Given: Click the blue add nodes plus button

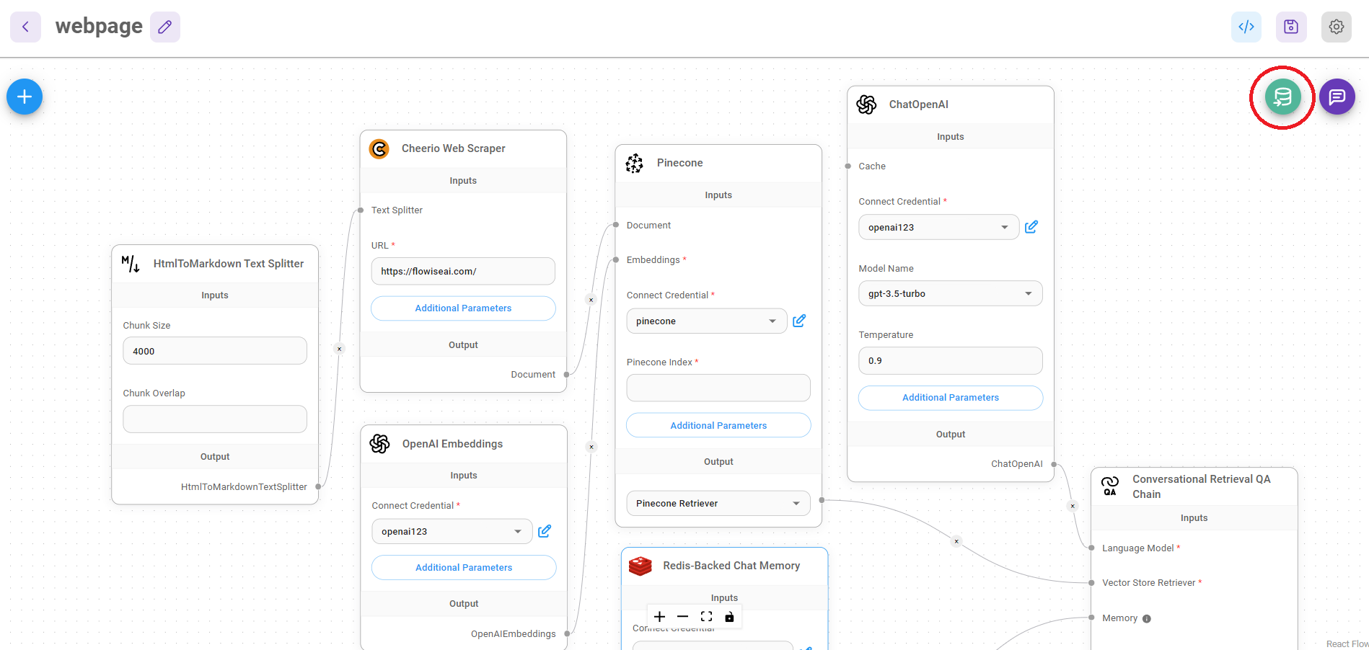Looking at the screenshot, I should tap(25, 97).
